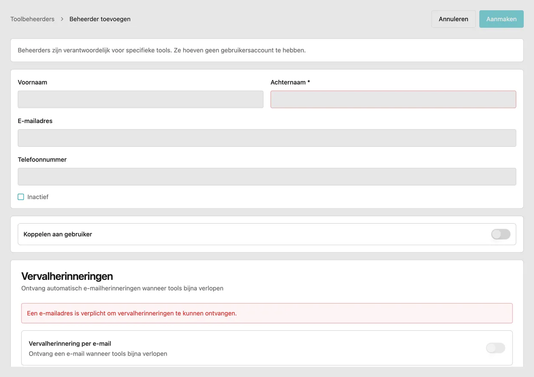Click the breadcrumb chevron separator
This screenshot has width=534, height=377.
pyautogui.click(x=62, y=19)
